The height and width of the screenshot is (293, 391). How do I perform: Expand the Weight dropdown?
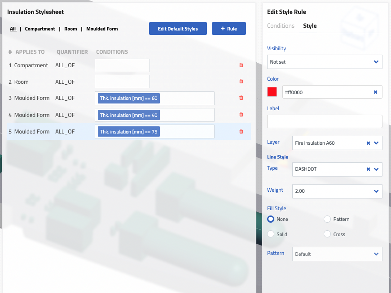coord(337,191)
